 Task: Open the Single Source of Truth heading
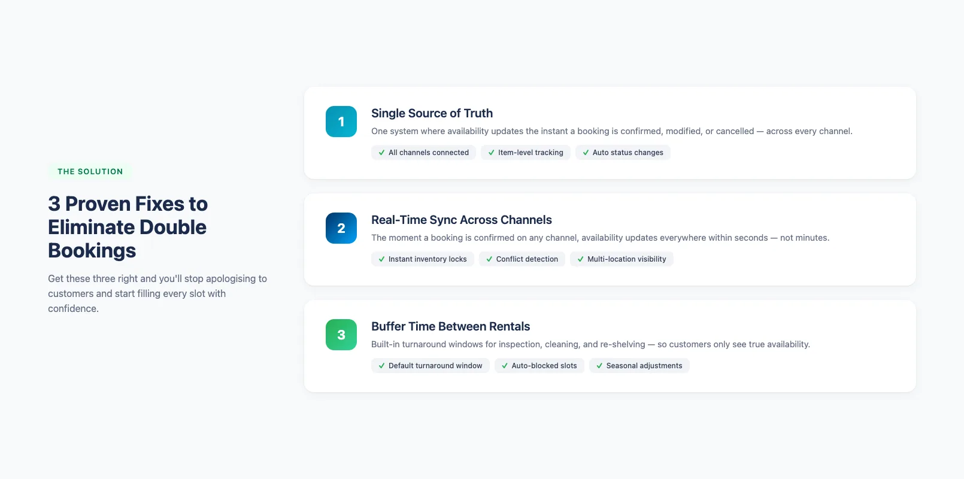pos(432,113)
